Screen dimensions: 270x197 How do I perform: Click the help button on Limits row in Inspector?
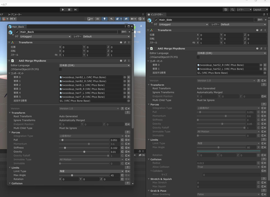coord(264,139)
